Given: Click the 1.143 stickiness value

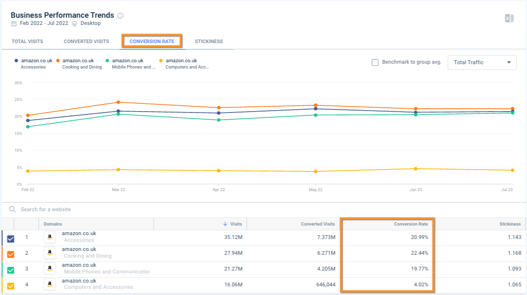Looking at the screenshot, I should tap(515, 237).
